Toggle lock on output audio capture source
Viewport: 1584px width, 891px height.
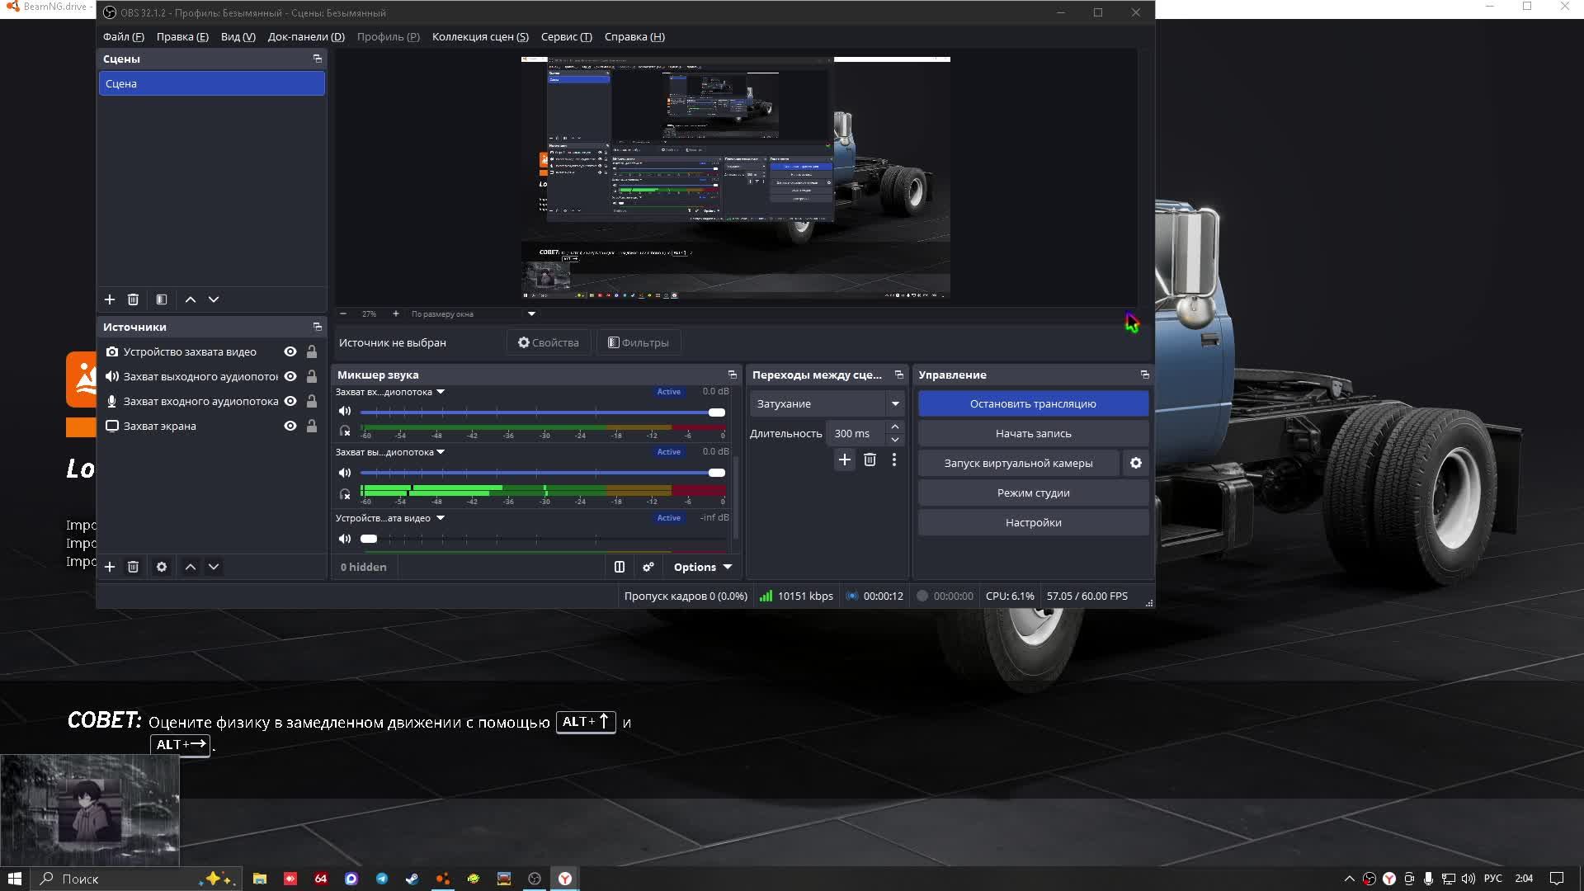click(x=312, y=376)
